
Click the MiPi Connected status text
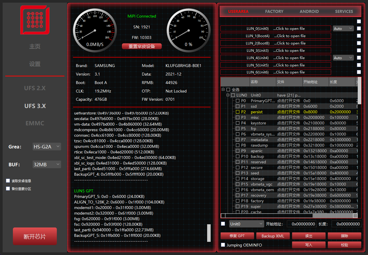142,16
